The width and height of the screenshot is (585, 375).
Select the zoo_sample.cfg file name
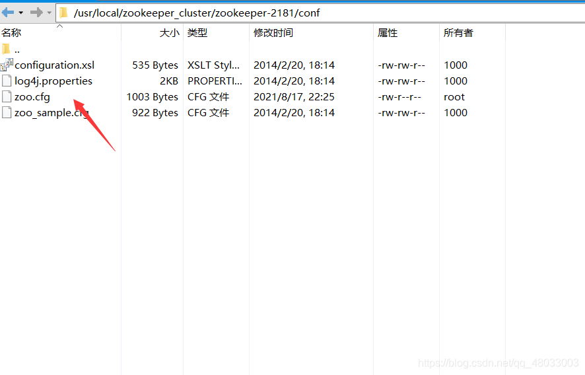point(52,113)
